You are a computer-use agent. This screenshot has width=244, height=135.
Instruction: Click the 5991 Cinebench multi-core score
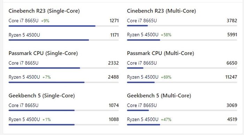point(232,35)
